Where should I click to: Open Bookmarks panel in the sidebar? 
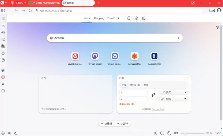click(x=3, y=19)
